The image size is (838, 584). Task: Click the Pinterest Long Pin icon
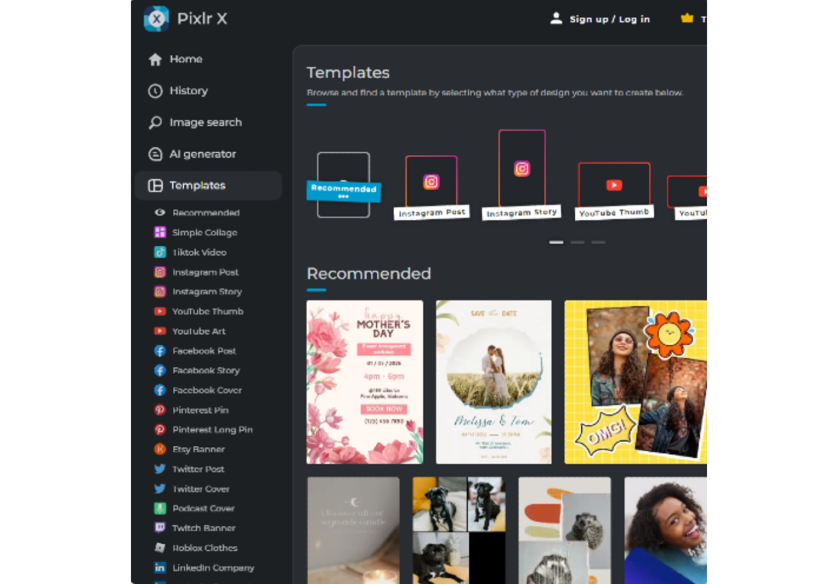point(160,429)
